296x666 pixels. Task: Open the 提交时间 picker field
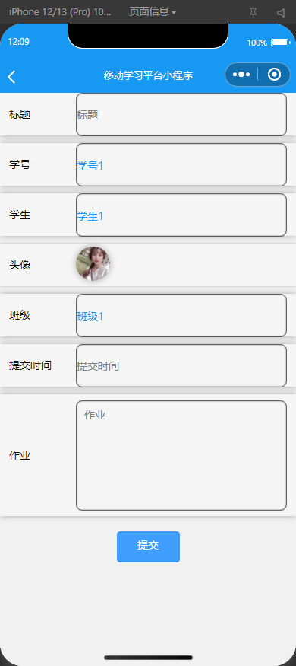coord(181,365)
